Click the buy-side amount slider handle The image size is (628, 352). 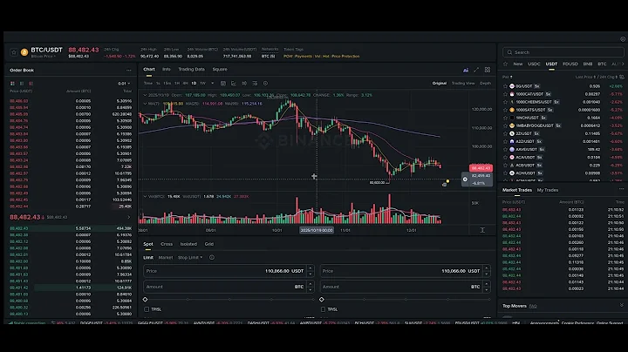[x=146, y=300]
